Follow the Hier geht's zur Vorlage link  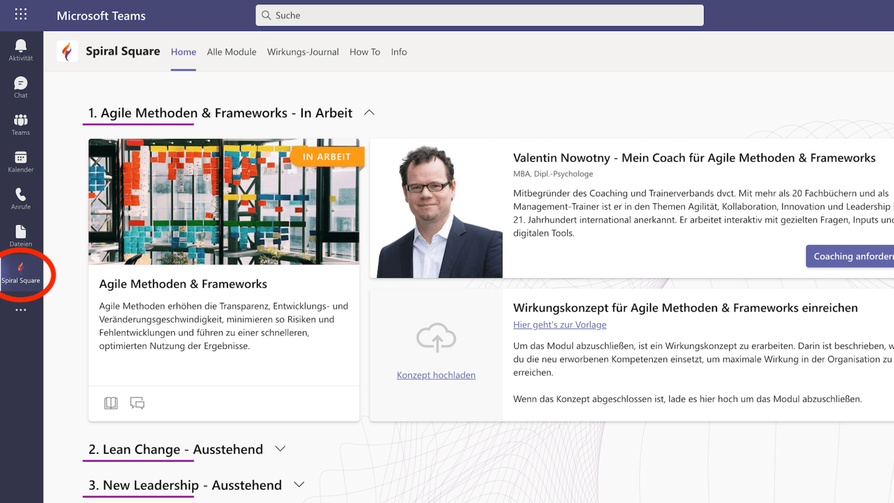point(559,325)
